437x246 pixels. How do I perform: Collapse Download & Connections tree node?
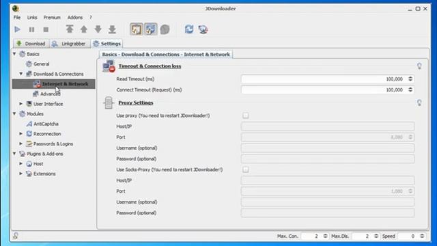pyautogui.click(x=21, y=74)
